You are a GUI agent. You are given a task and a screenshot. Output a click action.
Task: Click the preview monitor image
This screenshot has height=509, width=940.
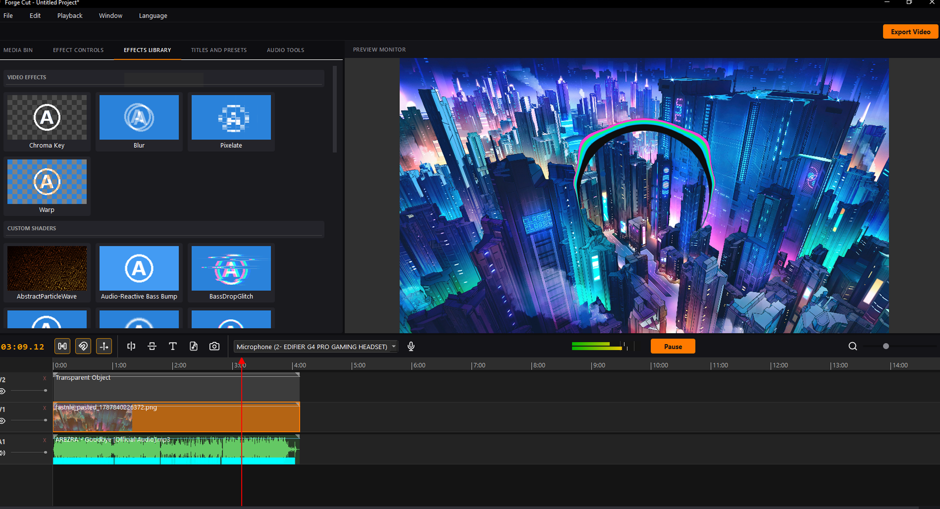(x=644, y=196)
